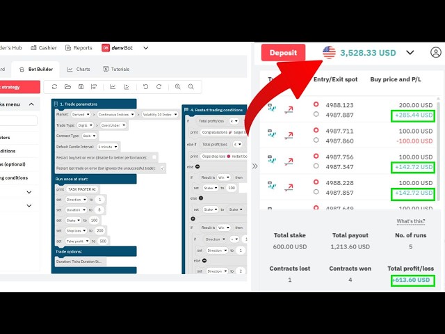Click contract type icon in 4988.123 row
445x334 pixels.
click(272, 107)
